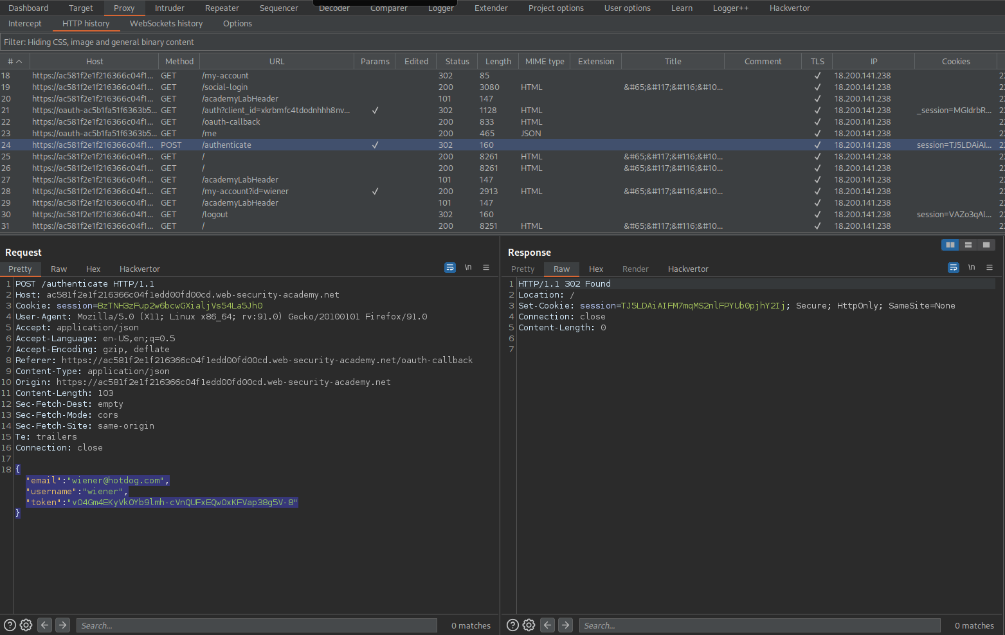The width and height of the screenshot is (1005, 635).
Task: Open Hackvertor tab in Request panel
Action: tap(140, 269)
